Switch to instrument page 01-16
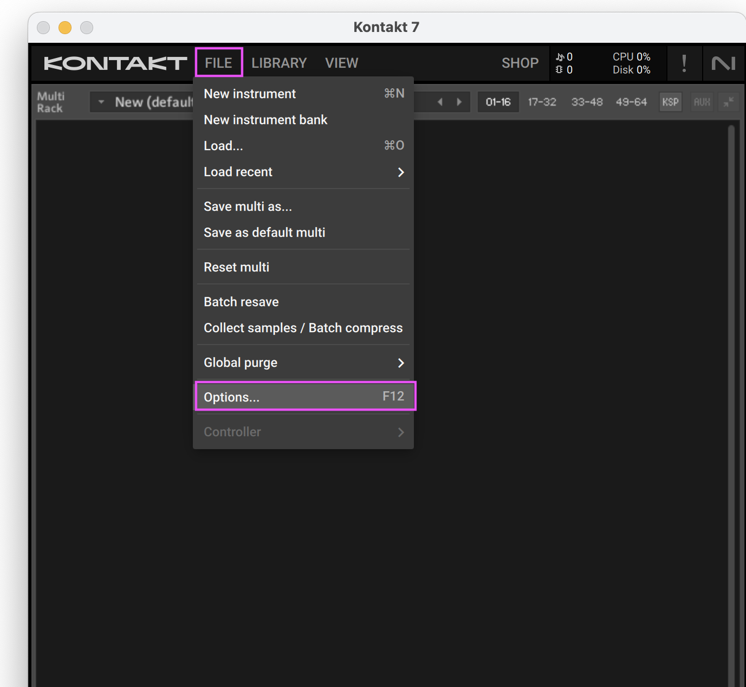 (498, 102)
